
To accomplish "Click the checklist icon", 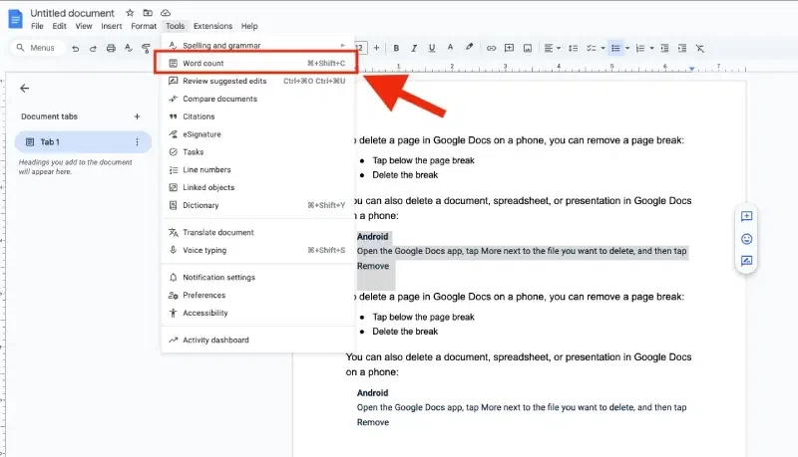I will [x=591, y=48].
